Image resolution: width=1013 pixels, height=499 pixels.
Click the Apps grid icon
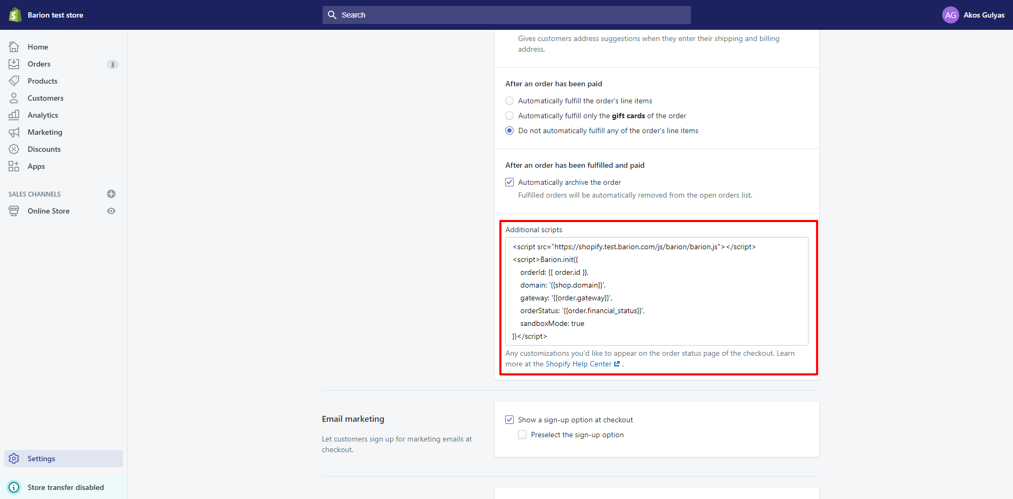[14, 166]
